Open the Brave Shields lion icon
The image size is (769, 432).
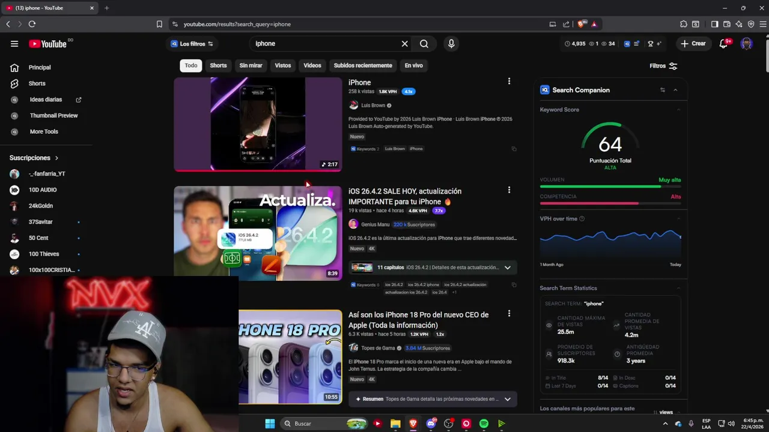581,24
